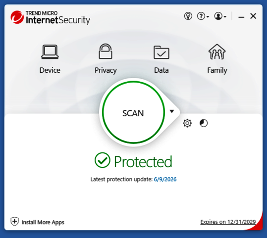
Task: Open the Help question mark dropdown
Action: (203, 16)
